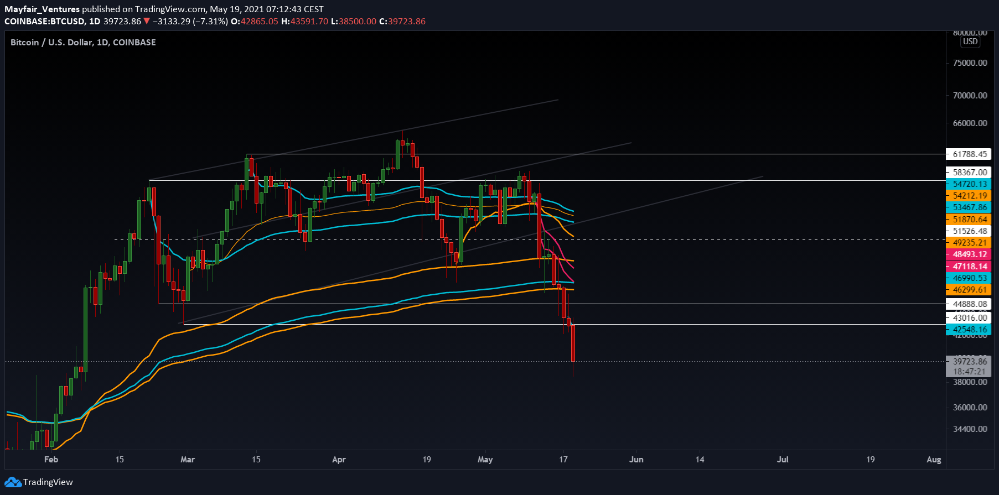
Task: Click the countdown timer 18:47:21
Action: click(x=969, y=372)
